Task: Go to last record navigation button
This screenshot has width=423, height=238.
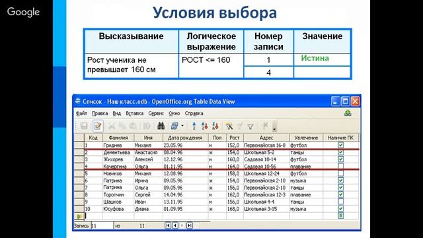Action: tap(190, 225)
